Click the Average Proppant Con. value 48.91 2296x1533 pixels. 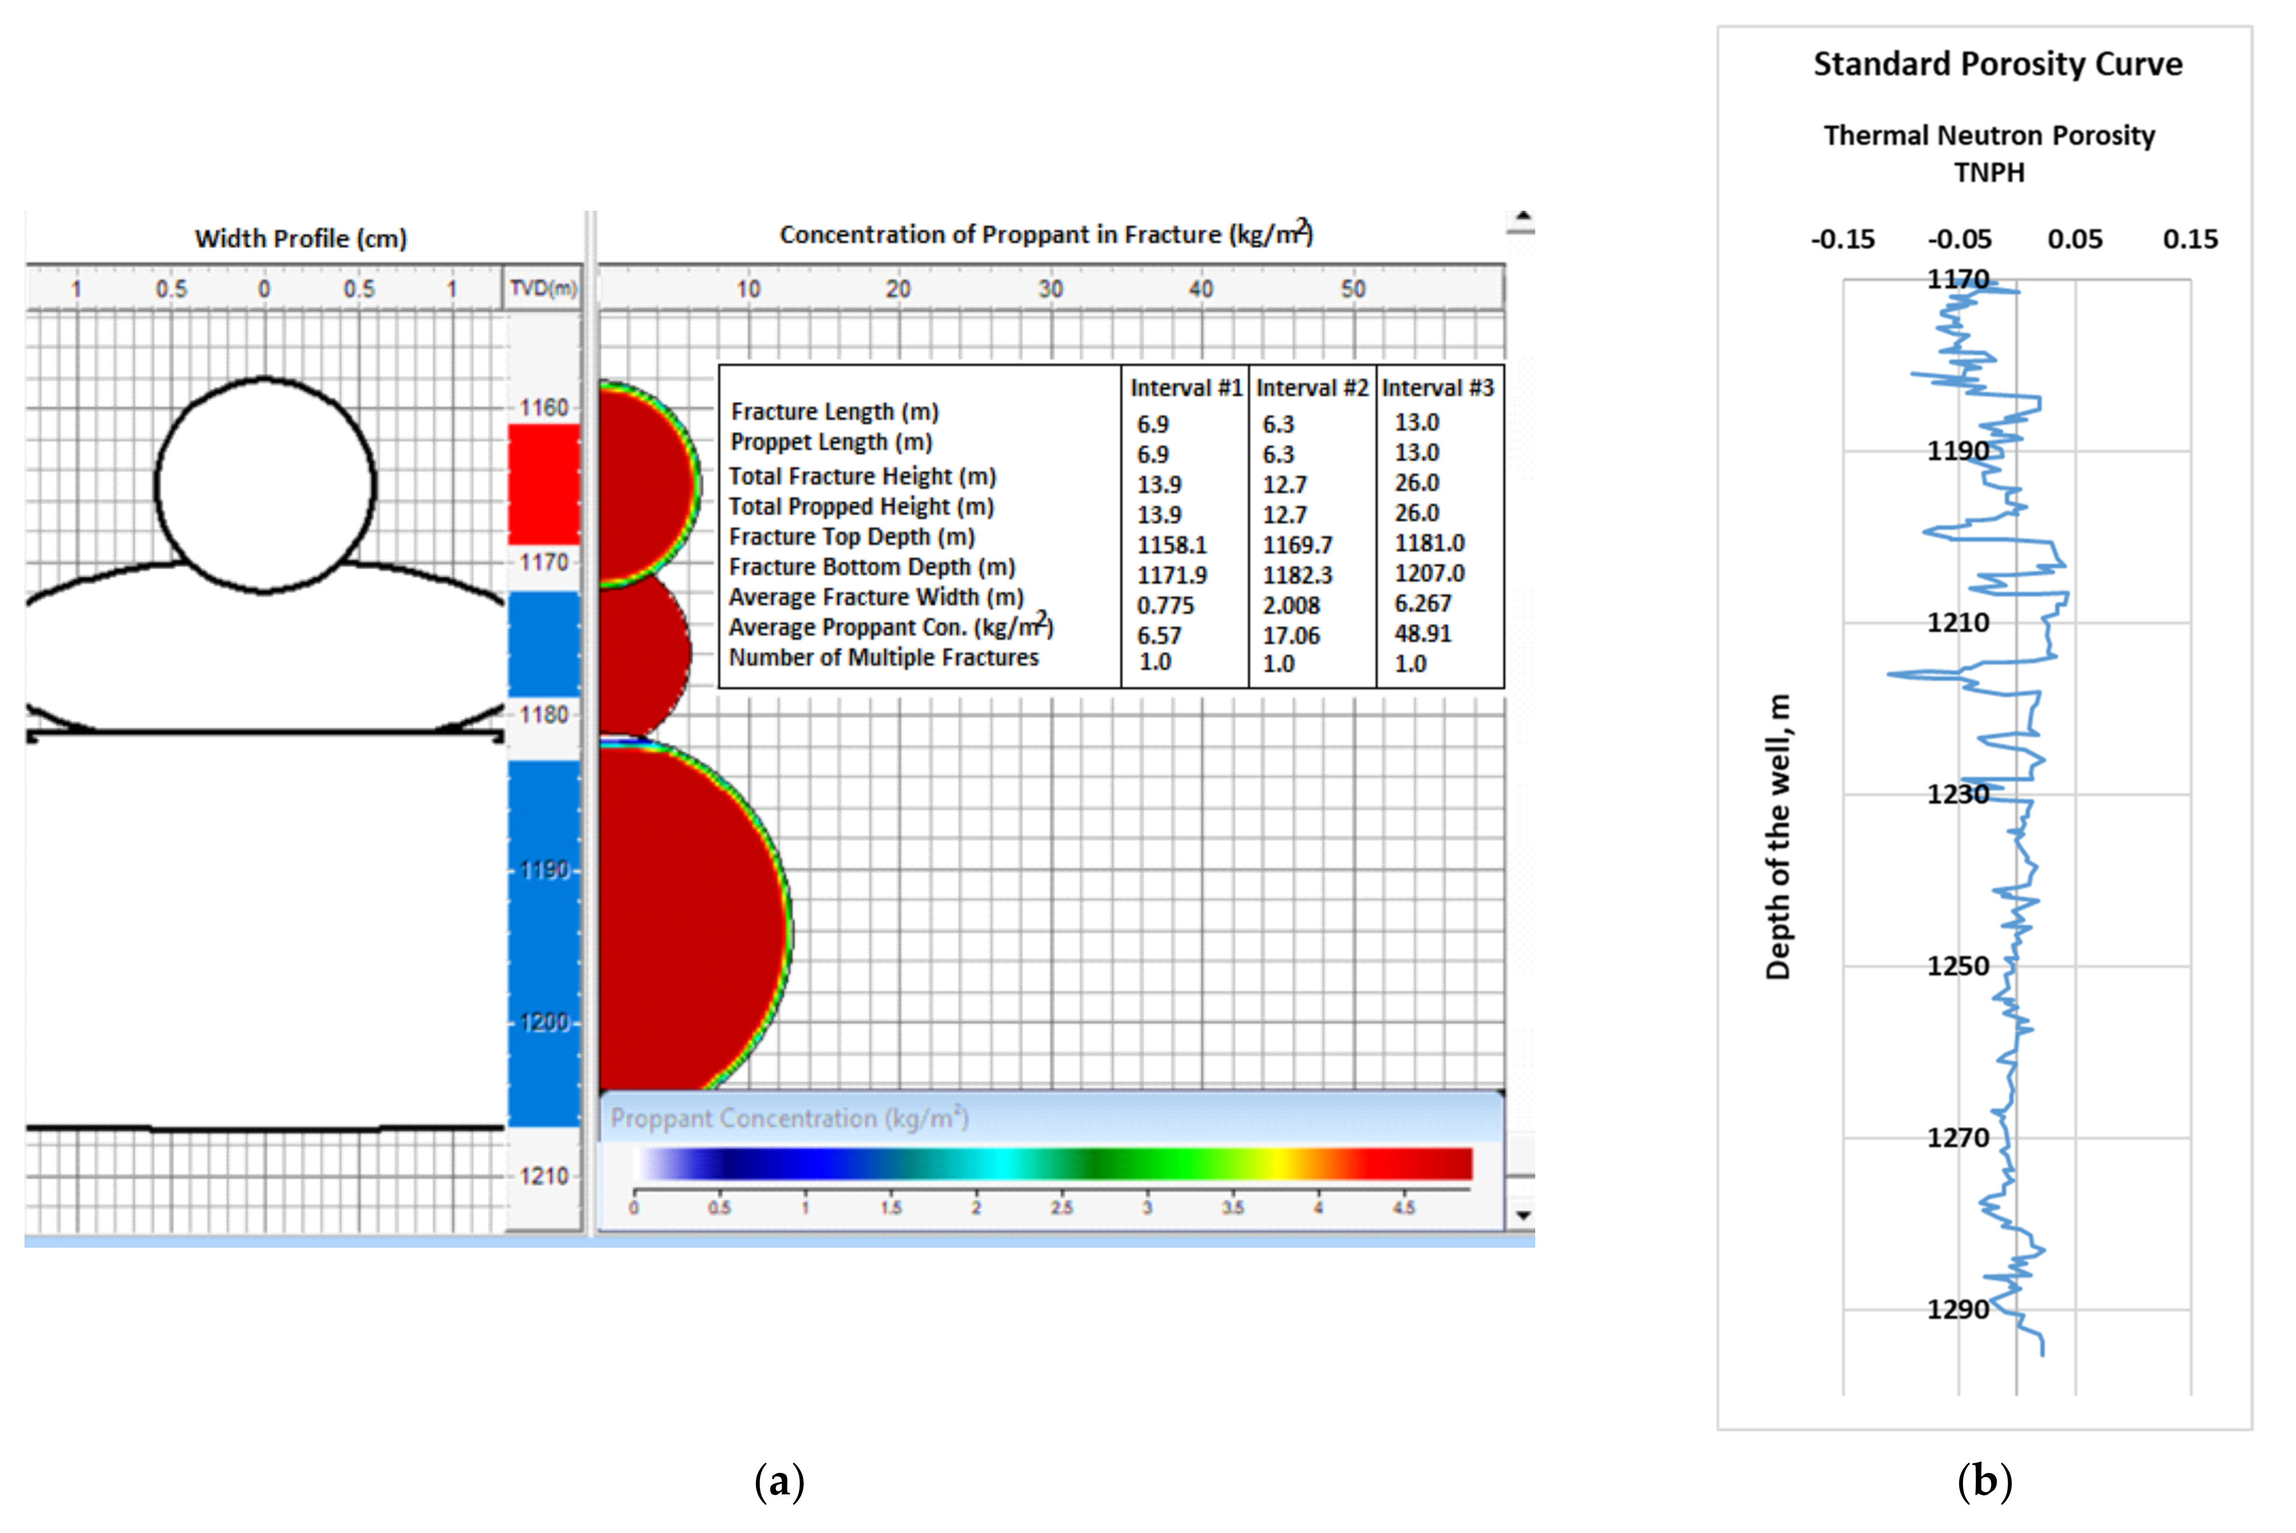point(1422,634)
